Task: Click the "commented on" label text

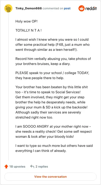Action: pyautogui.click(x=53, y=9)
